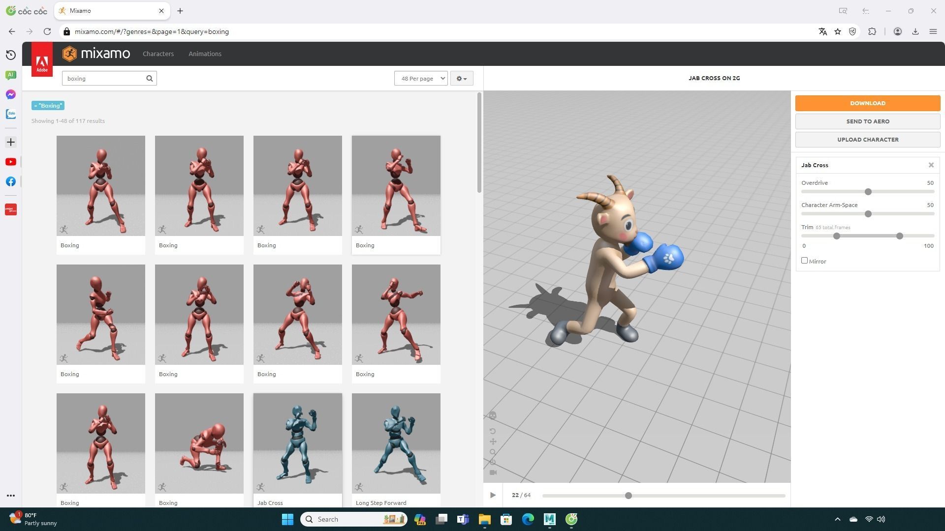Open the weather widget showing 80°F
The height and width of the screenshot is (531, 945).
coord(33,519)
